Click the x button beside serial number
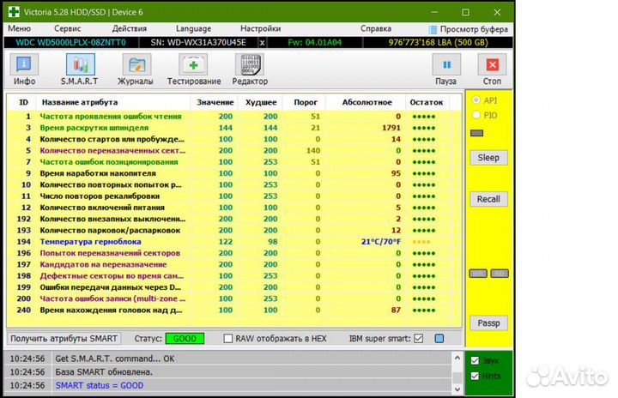Viewport: 618px width, 398px height. tap(262, 43)
